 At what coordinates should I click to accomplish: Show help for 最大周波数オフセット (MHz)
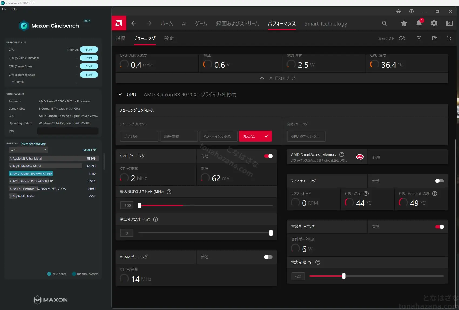pyautogui.click(x=169, y=192)
